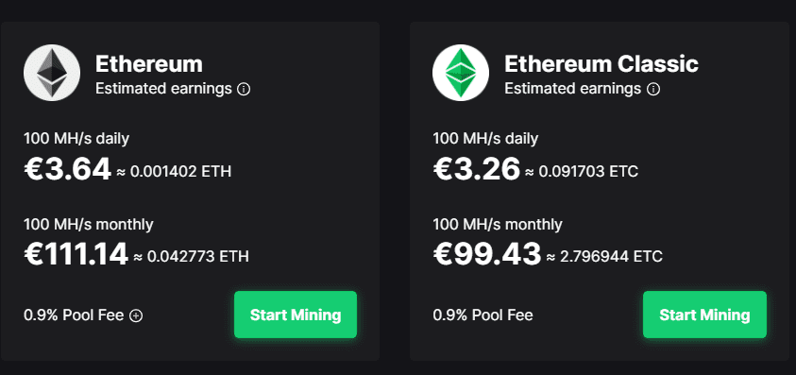
Task: Expand the plus icon next to Ethereum Pool Fee
Action: point(136,315)
